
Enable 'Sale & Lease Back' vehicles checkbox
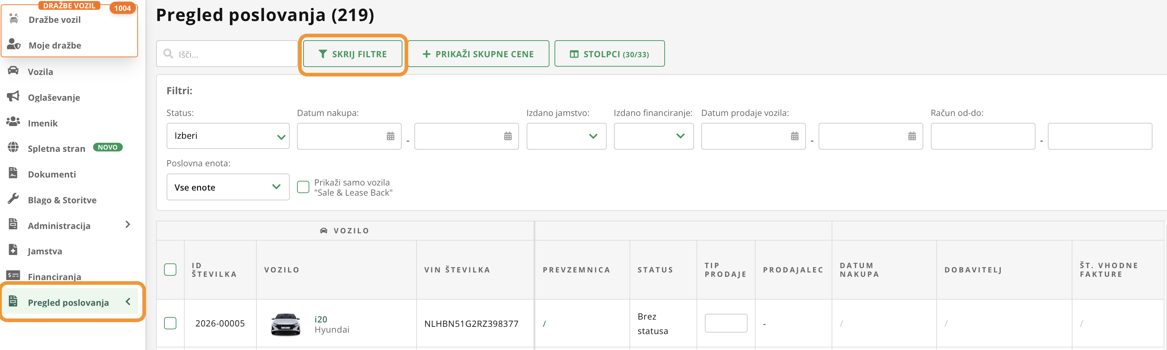pyautogui.click(x=303, y=187)
